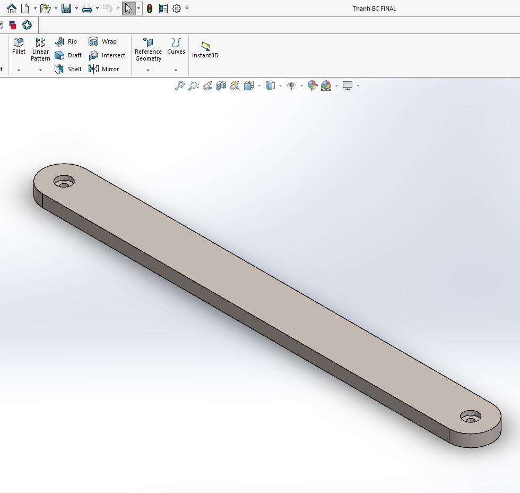The height and width of the screenshot is (493, 520).
Task: Apply Scene from the scene icon
Action: click(326, 86)
